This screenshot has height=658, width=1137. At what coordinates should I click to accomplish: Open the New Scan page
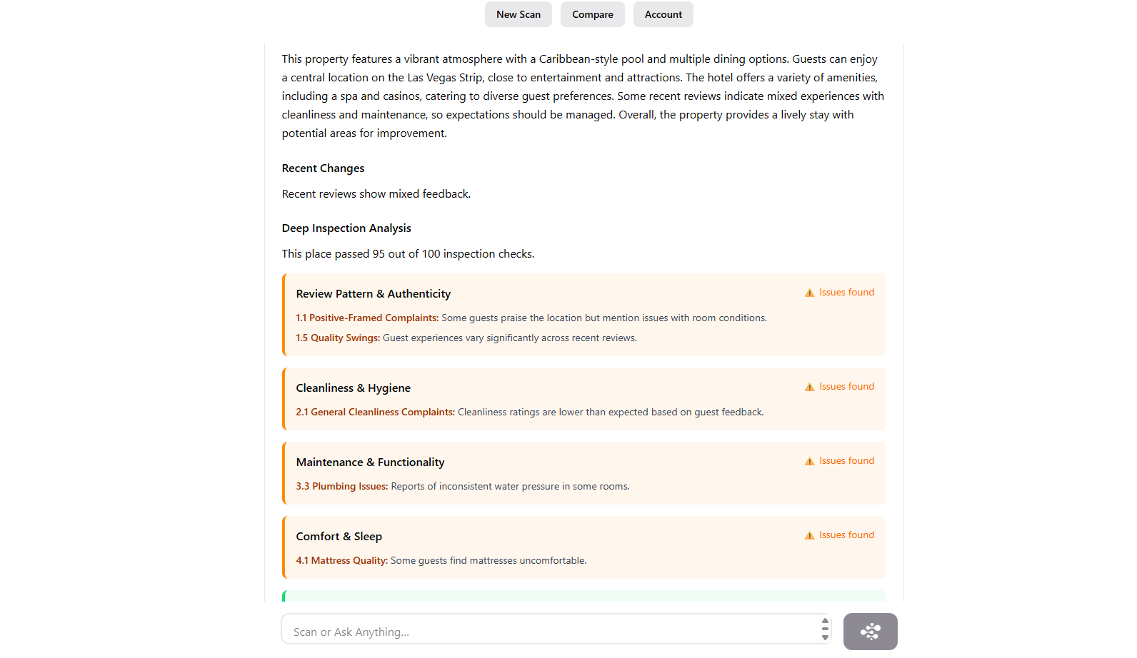[x=519, y=14]
